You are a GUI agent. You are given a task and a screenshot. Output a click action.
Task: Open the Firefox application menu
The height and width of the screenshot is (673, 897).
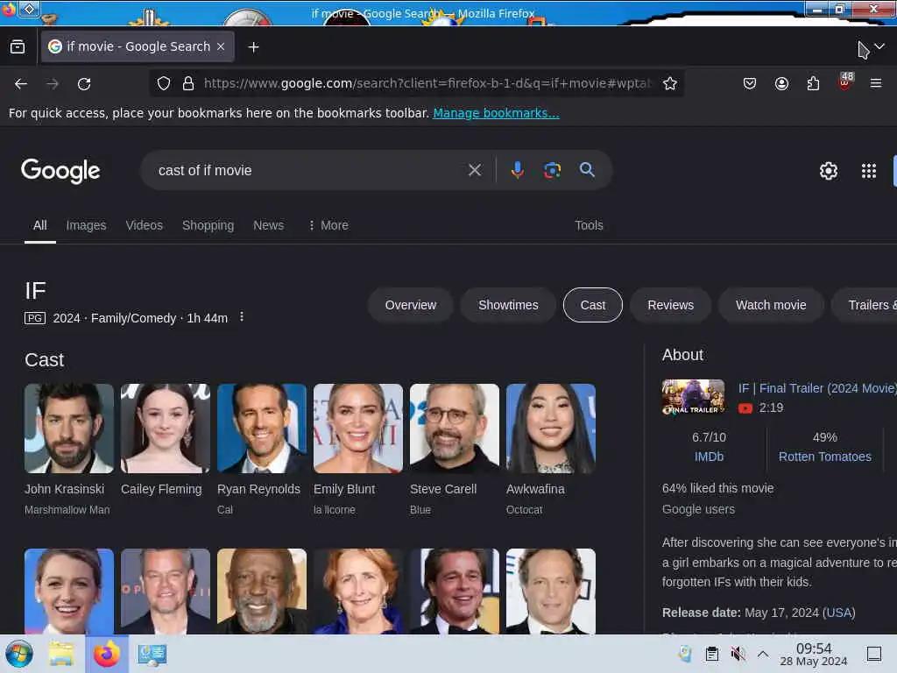875,83
